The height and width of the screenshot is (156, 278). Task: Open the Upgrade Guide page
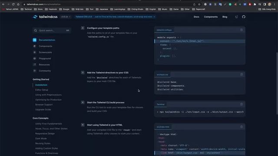point(43,110)
